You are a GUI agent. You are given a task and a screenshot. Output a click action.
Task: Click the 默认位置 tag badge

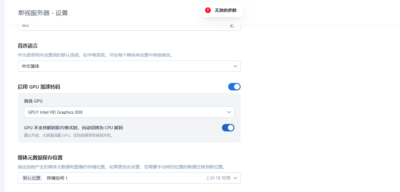[32, 178]
